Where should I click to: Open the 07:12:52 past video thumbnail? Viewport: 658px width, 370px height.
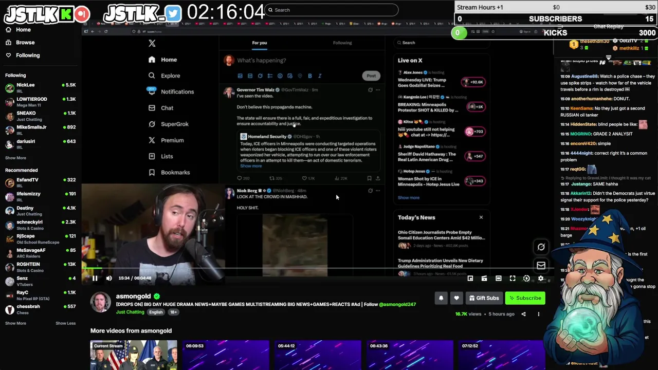pyautogui.click(x=502, y=355)
